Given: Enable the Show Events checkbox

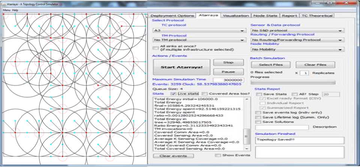Looking at the screenshot, I should (x=218, y=155).
